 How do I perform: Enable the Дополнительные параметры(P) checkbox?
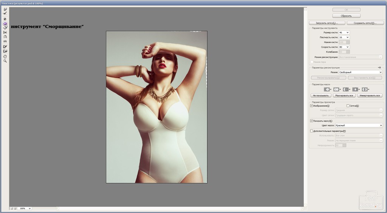tap(311, 131)
